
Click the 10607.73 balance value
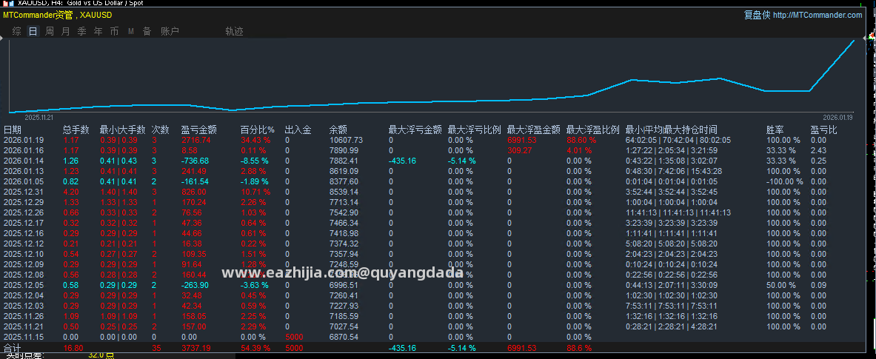[346, 140]
